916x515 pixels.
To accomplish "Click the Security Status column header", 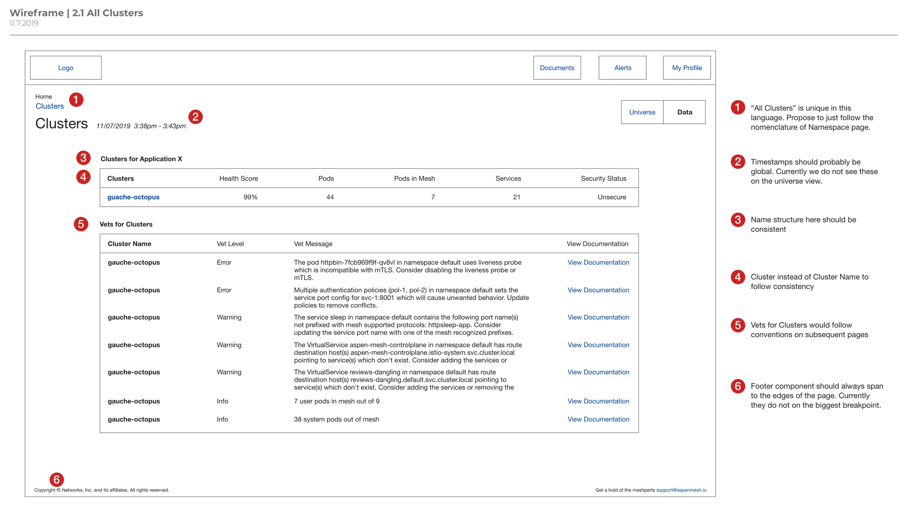I will click(603, 178).
